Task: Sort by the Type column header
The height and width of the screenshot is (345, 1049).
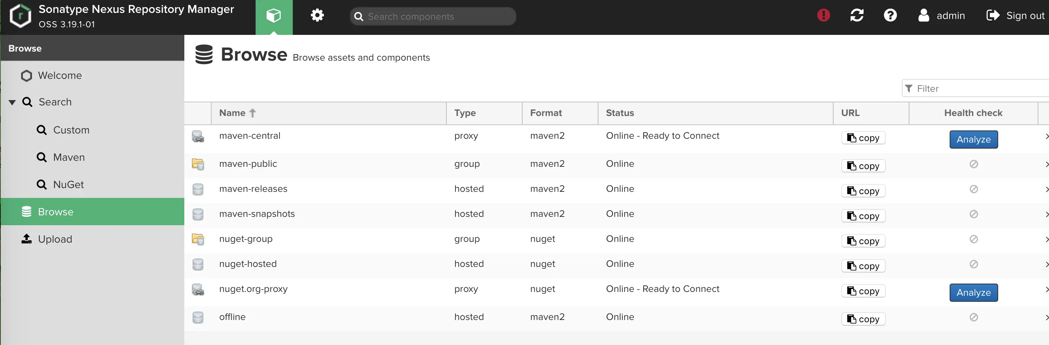Action: click(485, 113)
